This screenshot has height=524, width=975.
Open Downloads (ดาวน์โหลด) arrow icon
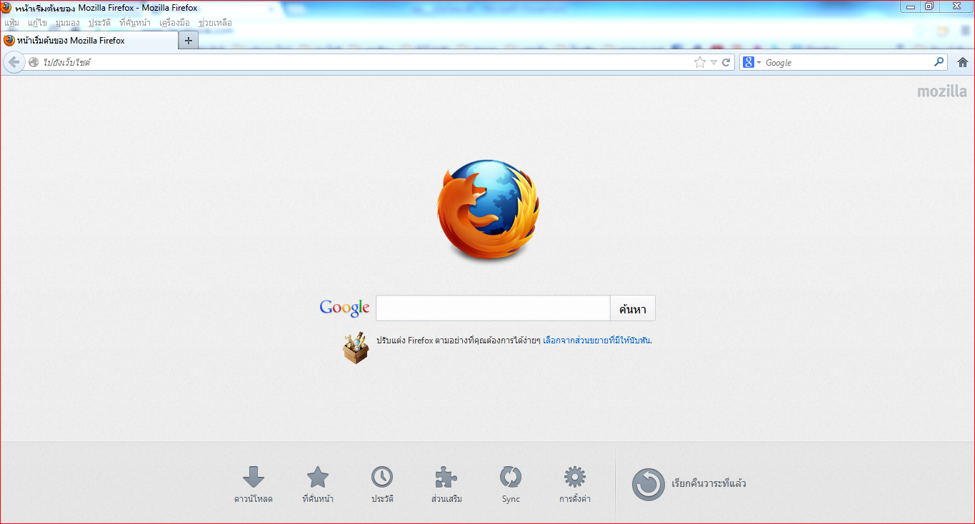[x=254, y=477]
